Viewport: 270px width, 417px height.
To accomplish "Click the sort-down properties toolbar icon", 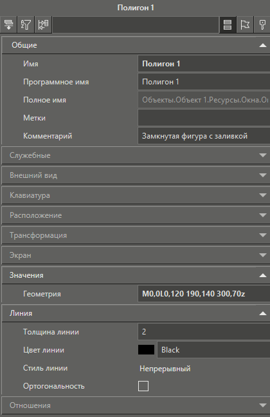I will (x=8, y=24).
